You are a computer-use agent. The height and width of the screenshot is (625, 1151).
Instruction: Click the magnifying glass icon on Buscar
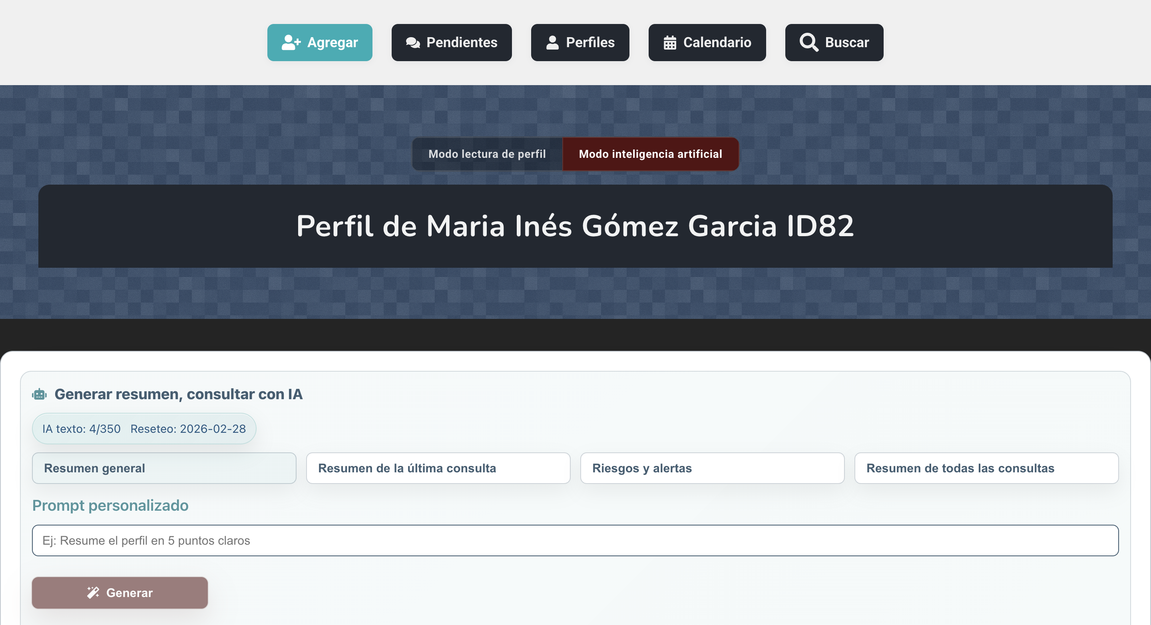coord(809,42)
